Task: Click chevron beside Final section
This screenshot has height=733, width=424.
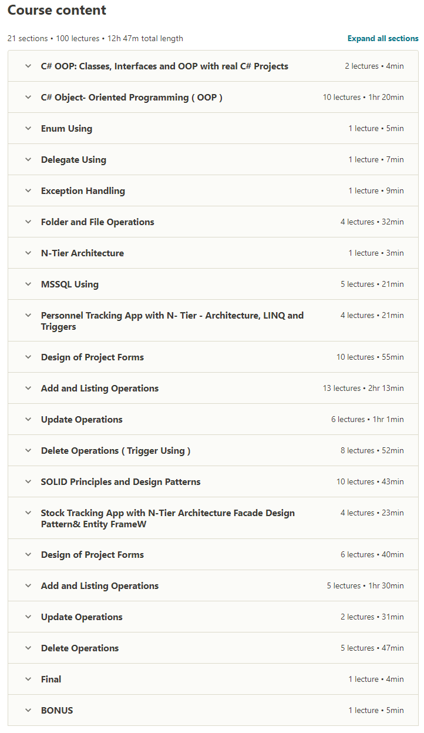Action: click(x=28, y=679)
